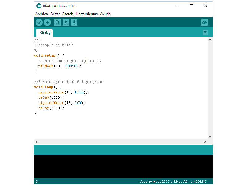Image resolution: width=247 pixels, height=185 pixels.
Task: Close the Arduino window
Action: click(206, 6)
